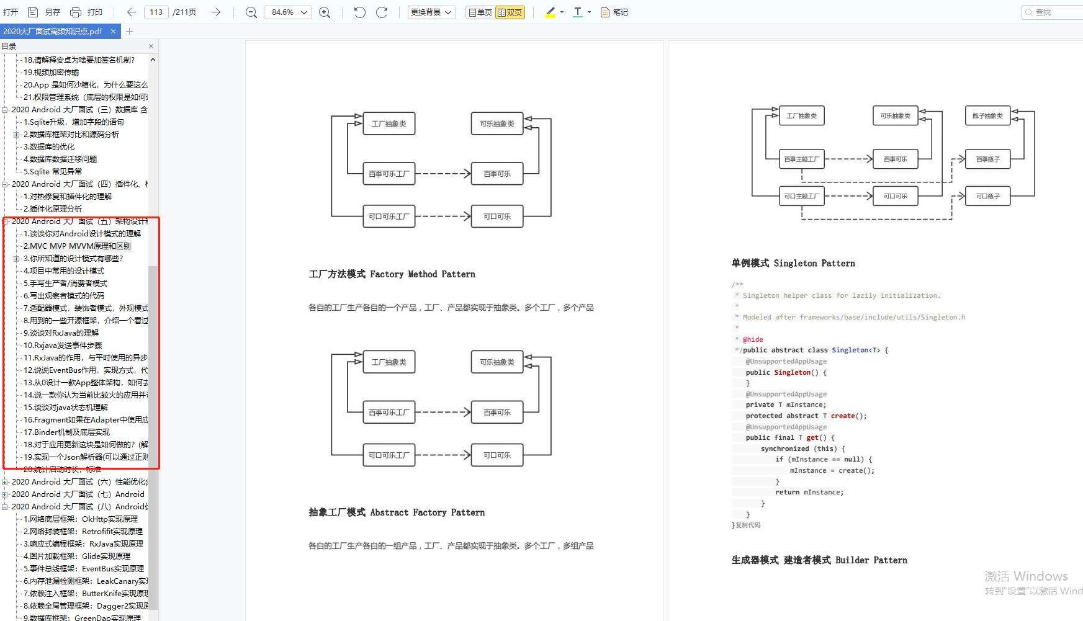Viewport: 1083px width, 621px height.
Task: Click the redo arrow icon
Action: pyautogui.click(x=382, y=12)
